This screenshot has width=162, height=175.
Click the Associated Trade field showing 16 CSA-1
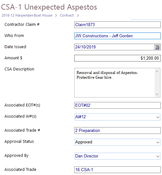click(117, 170)
